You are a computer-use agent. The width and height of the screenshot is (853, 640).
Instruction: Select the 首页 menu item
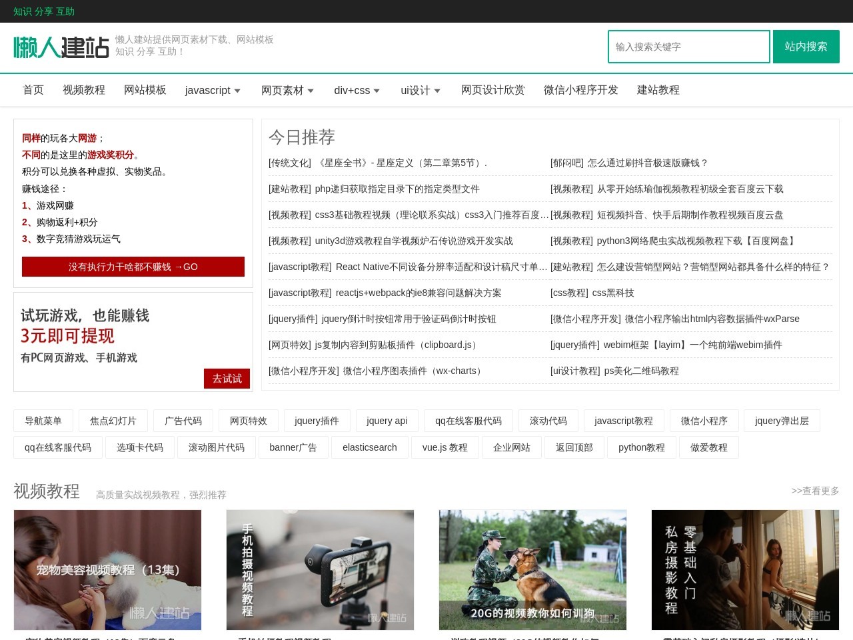click(33, 90)
